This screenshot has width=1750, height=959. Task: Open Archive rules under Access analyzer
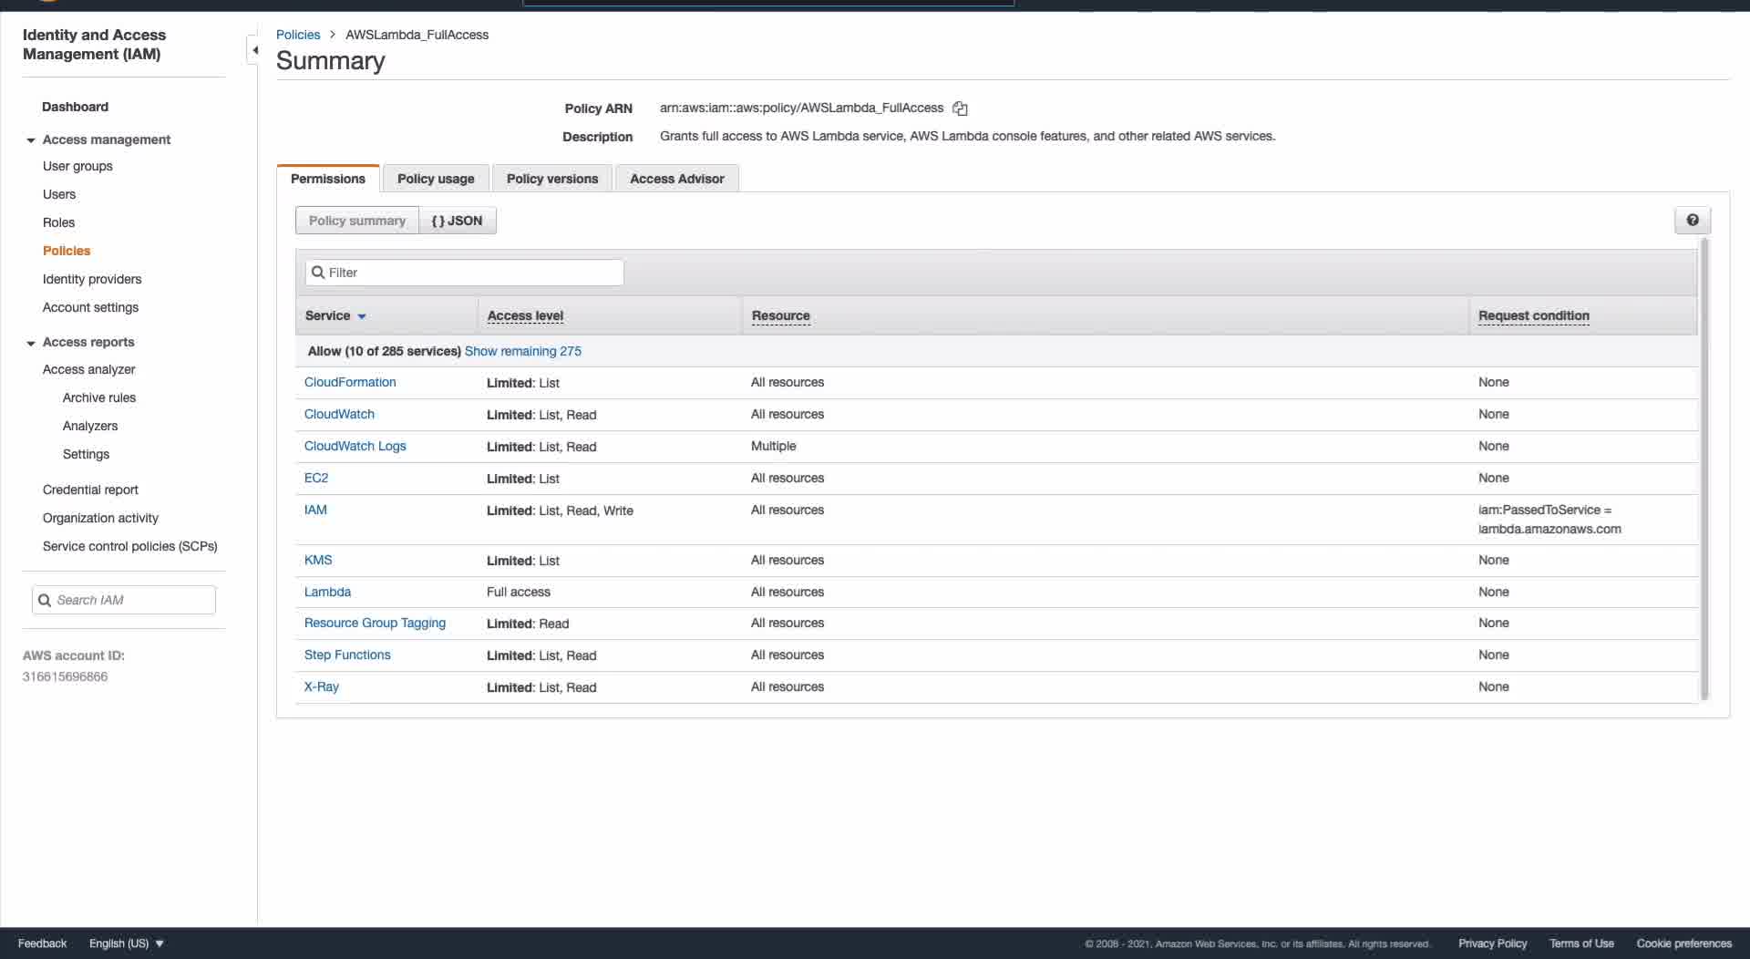pos(99,397)
